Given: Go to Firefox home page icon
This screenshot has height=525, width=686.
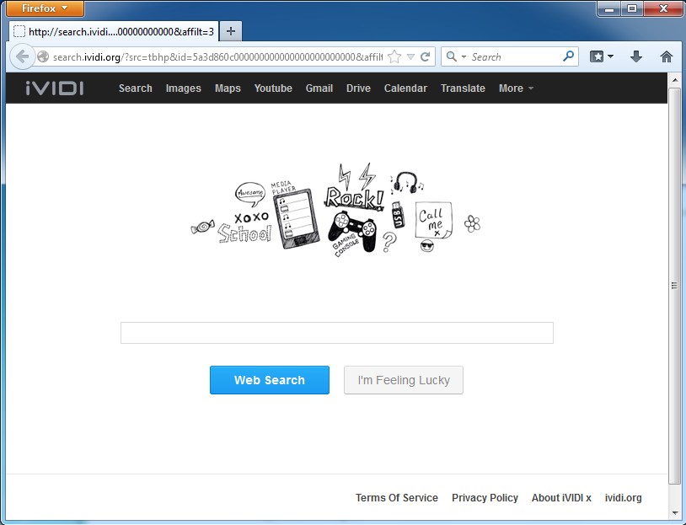Looking at the screenshot, I should 667,56.
